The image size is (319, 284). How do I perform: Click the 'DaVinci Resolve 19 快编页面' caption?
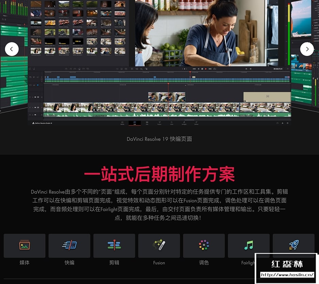tap(159, 139)
